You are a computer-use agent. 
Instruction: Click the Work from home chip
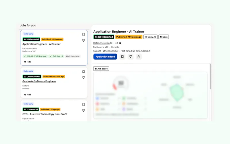[x=73, y=56]
